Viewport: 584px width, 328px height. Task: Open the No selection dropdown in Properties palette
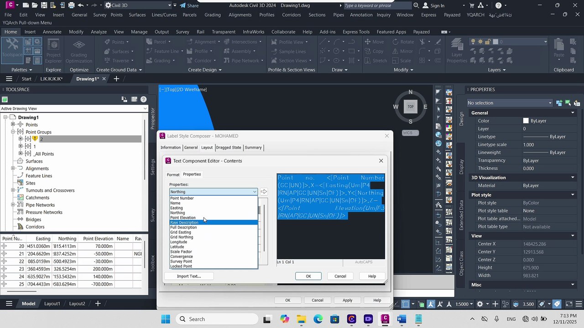510,103
